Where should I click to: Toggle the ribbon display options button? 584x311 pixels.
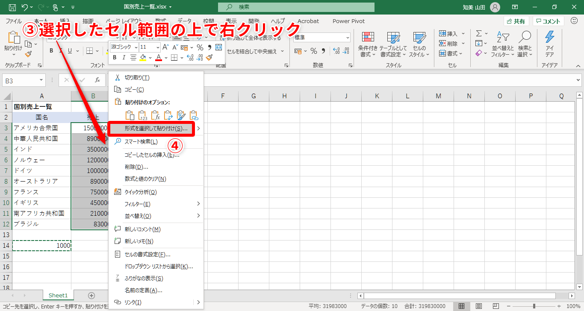pyautogui.click(x=515, y=7)
